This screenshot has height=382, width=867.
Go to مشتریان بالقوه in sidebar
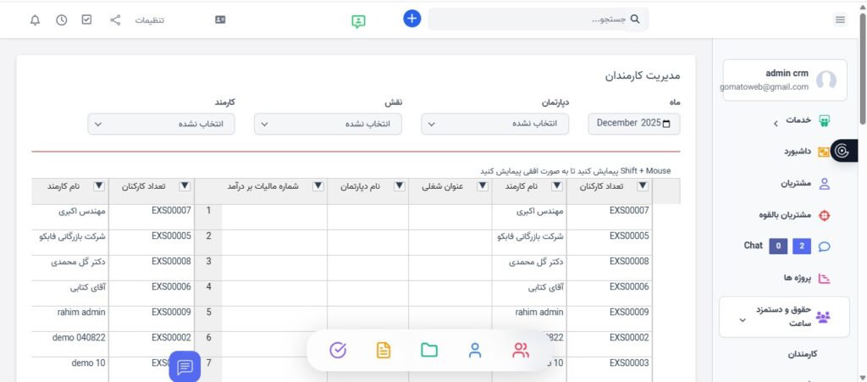[785, 215]
